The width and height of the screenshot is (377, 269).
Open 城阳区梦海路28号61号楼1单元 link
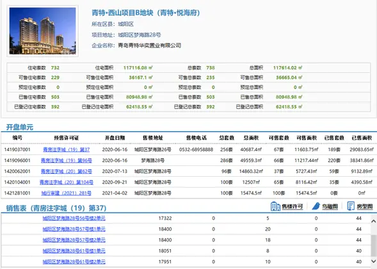point(74,250)
